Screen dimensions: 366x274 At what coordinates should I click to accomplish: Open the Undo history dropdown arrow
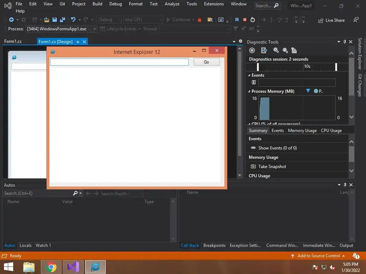(80, 20)
